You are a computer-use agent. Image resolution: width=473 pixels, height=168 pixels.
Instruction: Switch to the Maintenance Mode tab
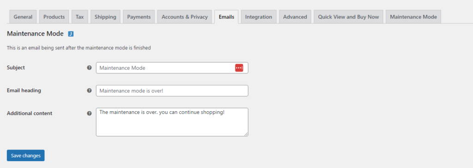point(413,17)
